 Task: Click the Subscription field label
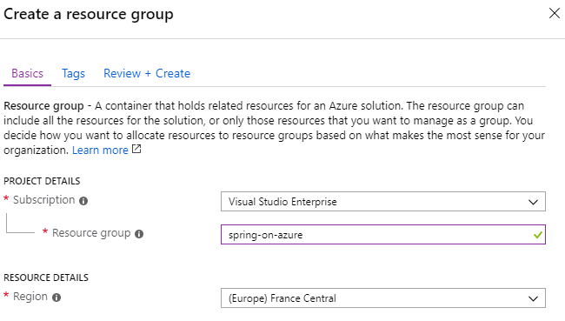click(x=44, y=200)
